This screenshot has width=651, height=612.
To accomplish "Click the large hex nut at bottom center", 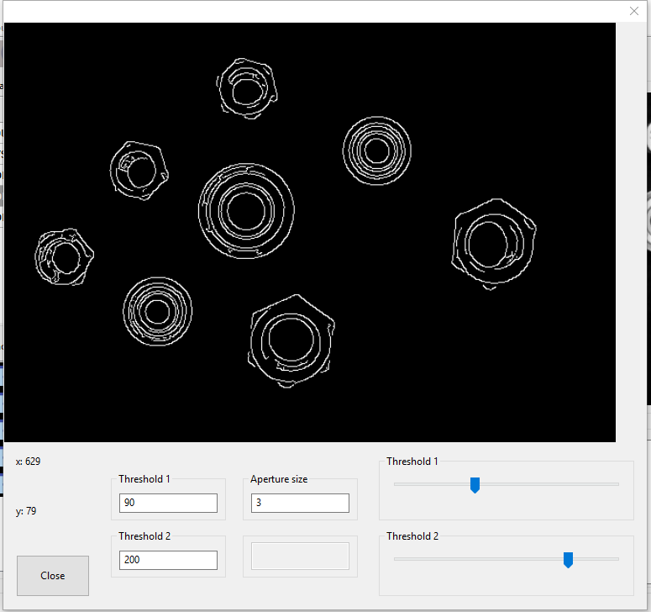I will pos(291,338).
